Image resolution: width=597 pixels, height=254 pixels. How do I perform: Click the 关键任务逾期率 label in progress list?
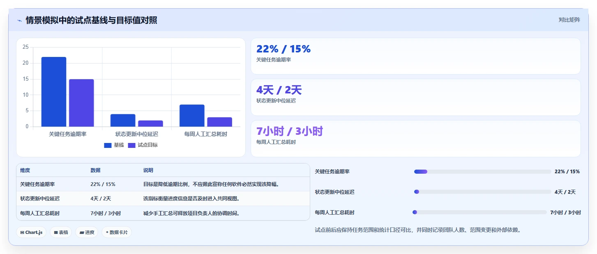(332, 172)
